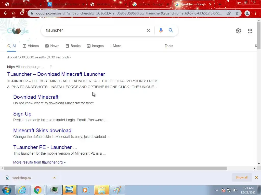The image size is (261, 195).
Task: Go to Google home via the logo
Action: [x=18, y=31]
